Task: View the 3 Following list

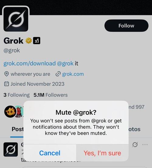Action: pyautogui.click(x=16, y=95)
